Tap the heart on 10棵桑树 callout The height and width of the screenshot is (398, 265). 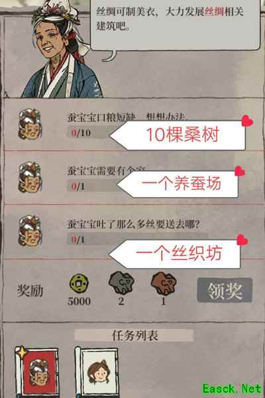pos(247,121)
